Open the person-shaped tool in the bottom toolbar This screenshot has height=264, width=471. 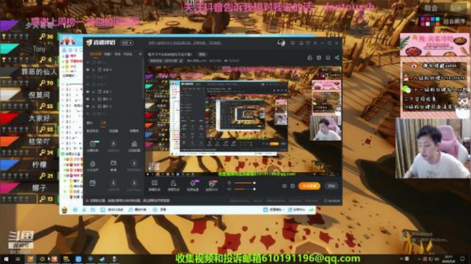click(x=173, y=186)
